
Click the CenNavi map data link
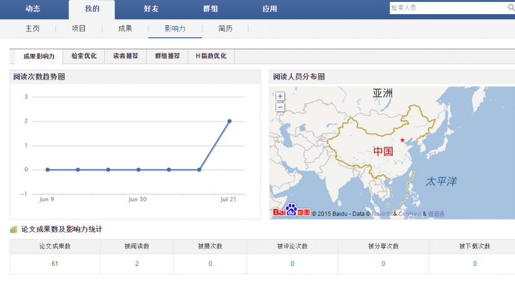[409, 214]
